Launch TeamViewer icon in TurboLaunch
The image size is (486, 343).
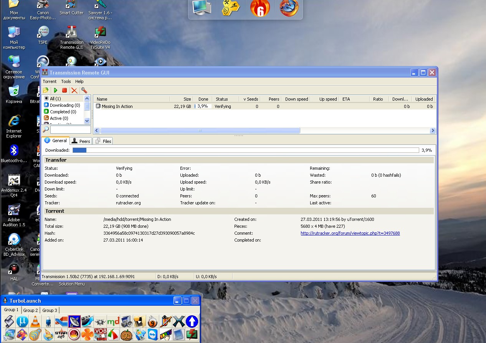coord(153,334)
